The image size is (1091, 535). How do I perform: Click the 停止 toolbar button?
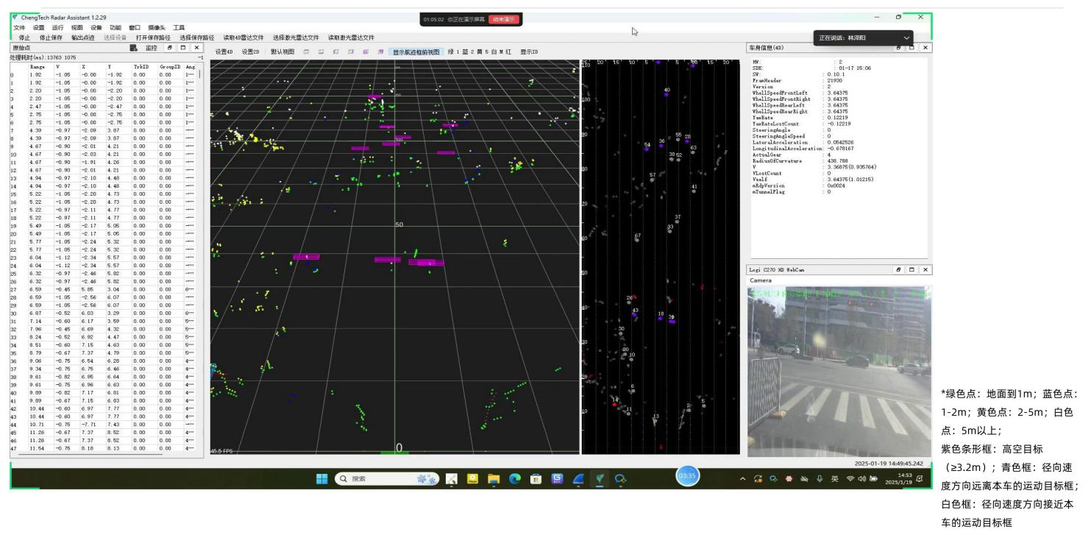[24, 38]
